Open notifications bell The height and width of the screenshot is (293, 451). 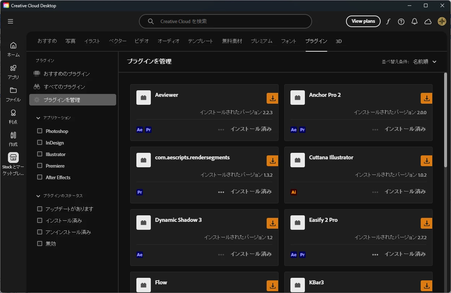[x=415, y=21]
